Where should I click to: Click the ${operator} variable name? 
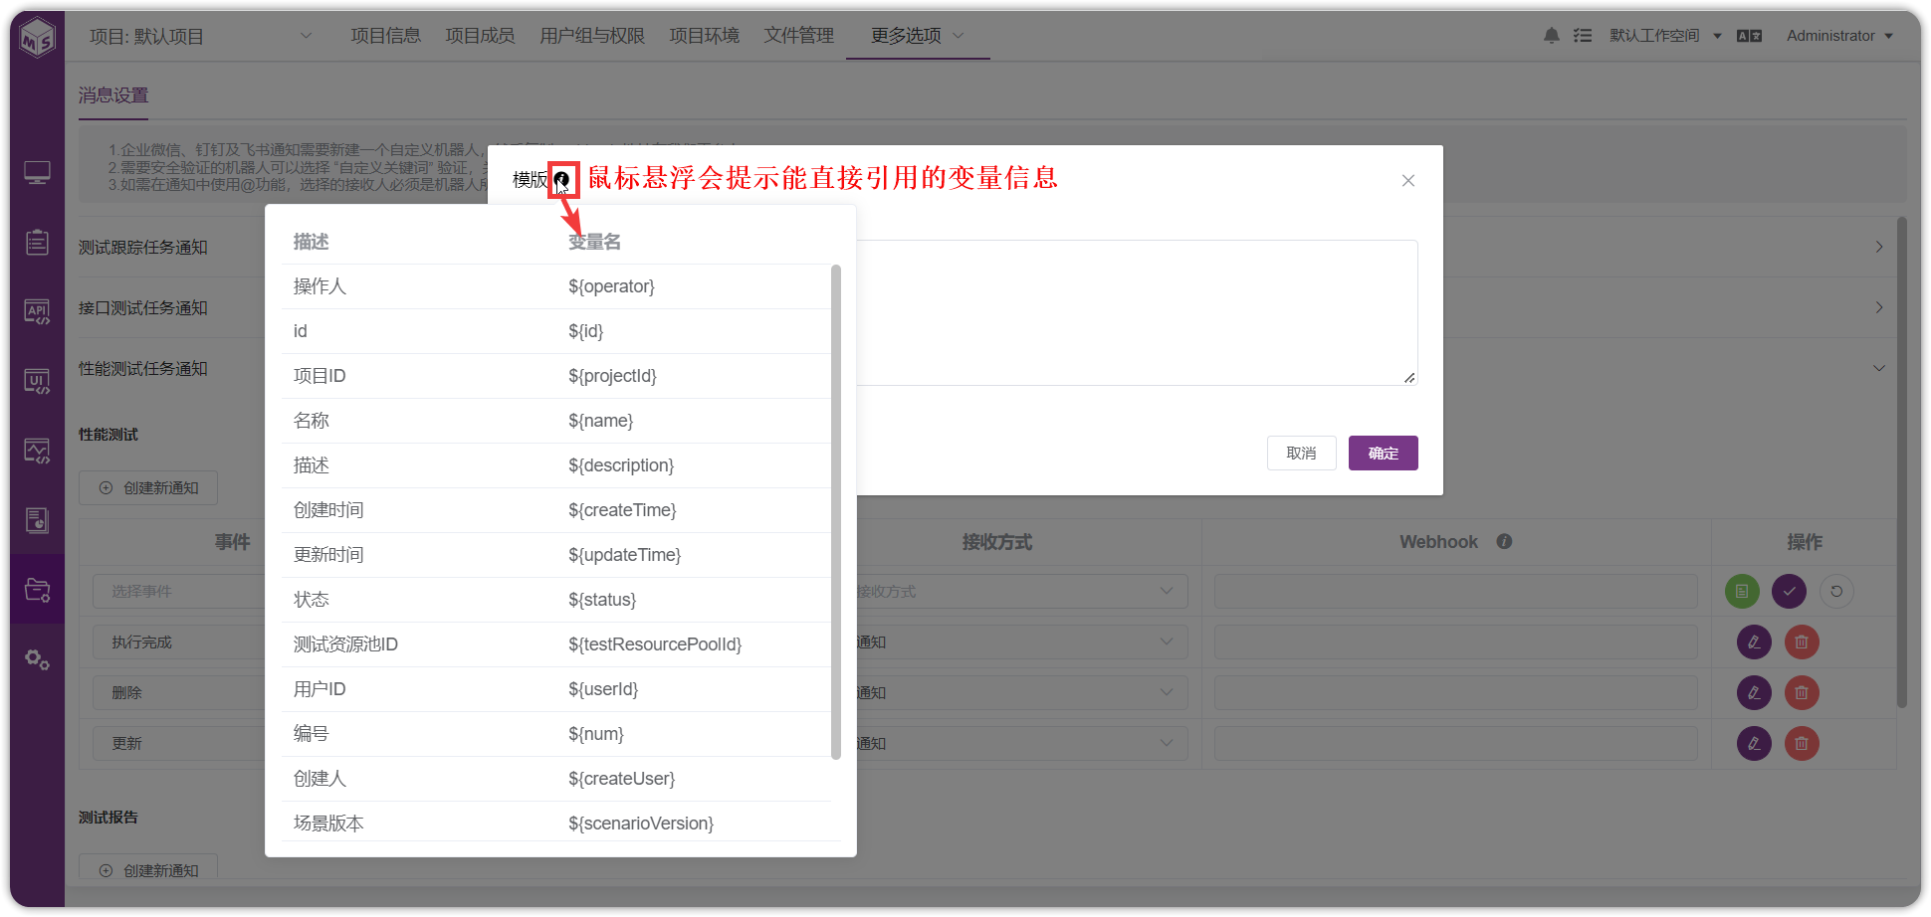tap(611, 286)
